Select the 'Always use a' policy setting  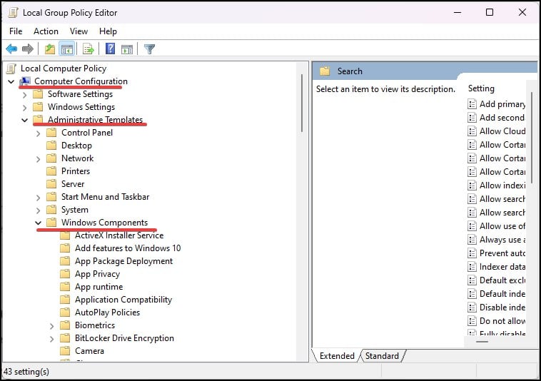pos(502,240)
